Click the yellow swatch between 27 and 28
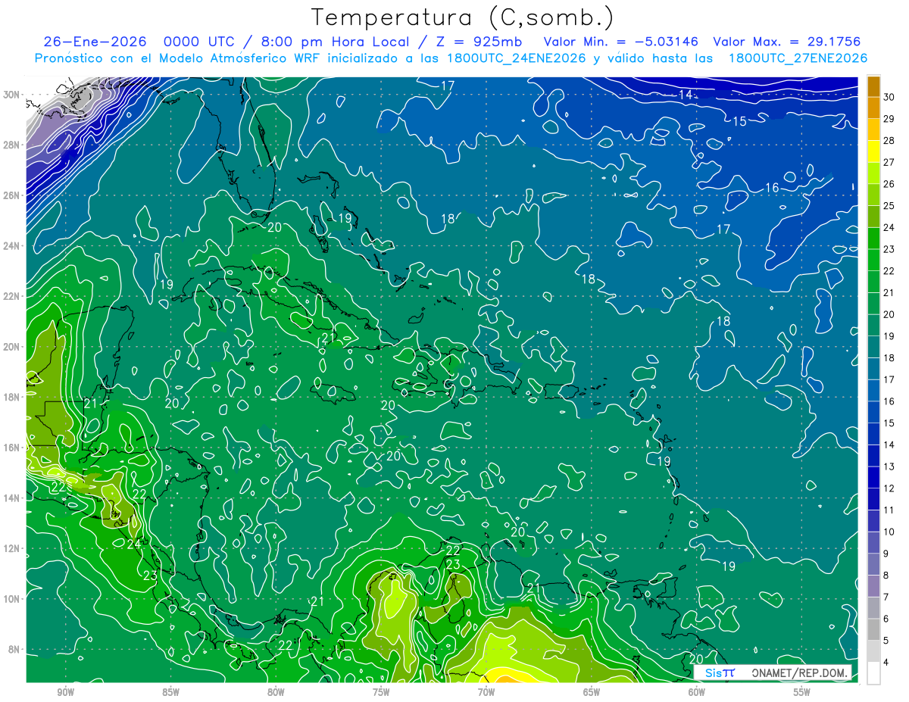 click(873, 151)
